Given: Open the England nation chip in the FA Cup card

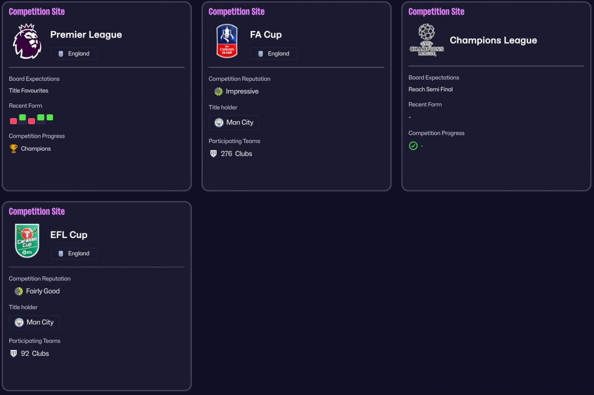Looking at the screenshot, I should click(x=274, y=54).
